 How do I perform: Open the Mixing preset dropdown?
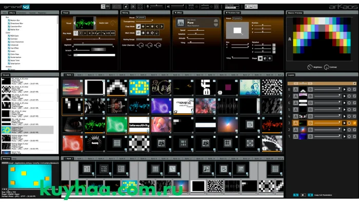(x=141, y=17)
